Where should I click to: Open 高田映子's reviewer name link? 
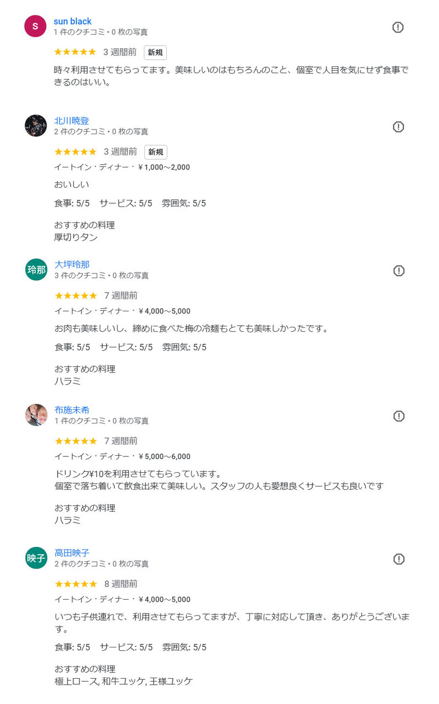pyautogui.click(x=72, y=553)
